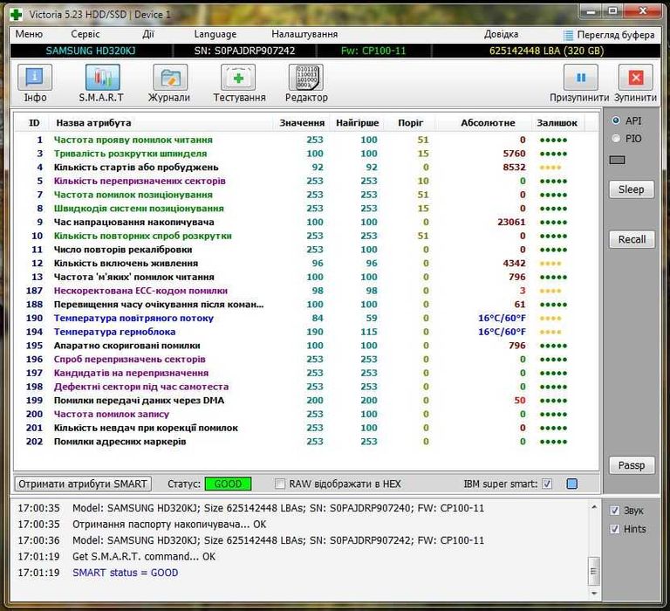This screenshot has height=611, width=670.
Task: Click the serial number SN: S0PAJDRP907242
Action: pos(244,51)
